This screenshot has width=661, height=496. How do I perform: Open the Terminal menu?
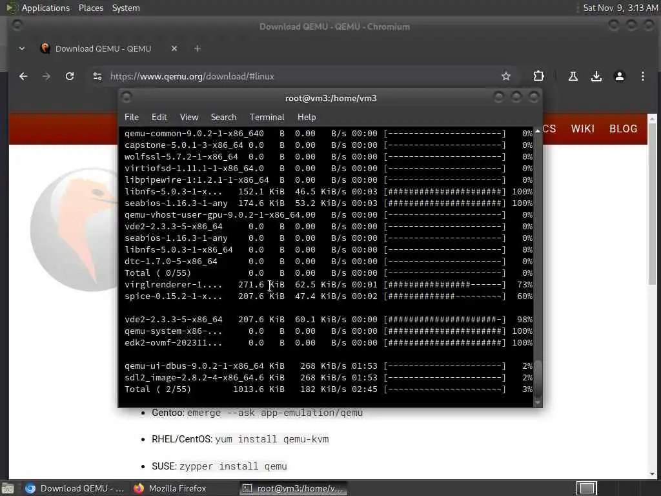point(267,118)
